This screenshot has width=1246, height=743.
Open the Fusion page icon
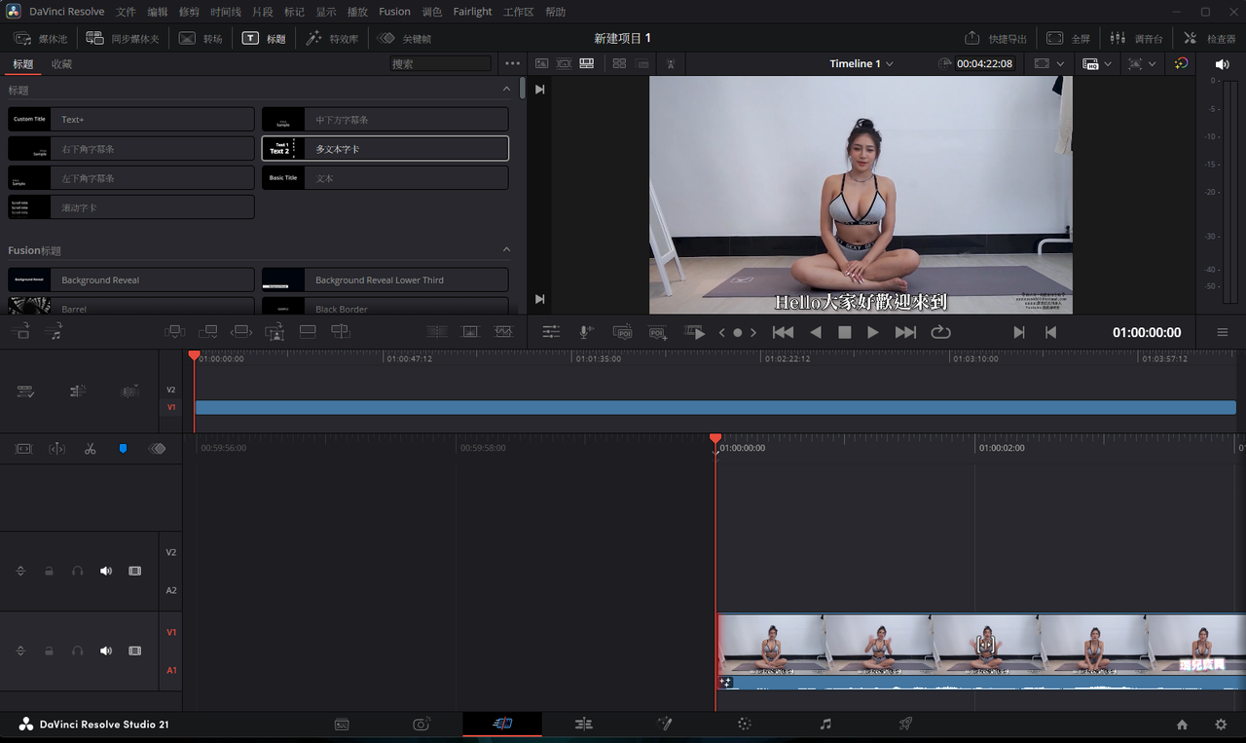coord(664,724)
